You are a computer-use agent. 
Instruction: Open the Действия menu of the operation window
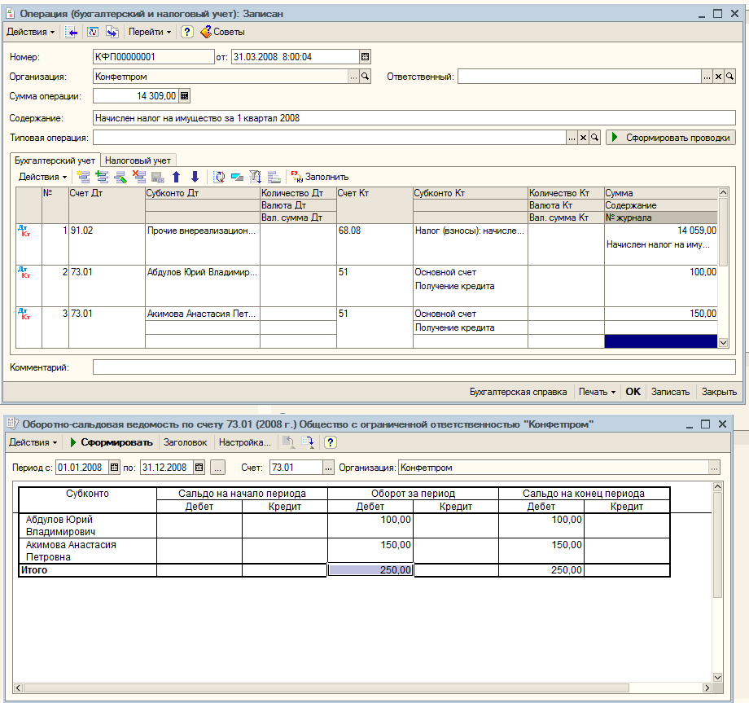31,32
